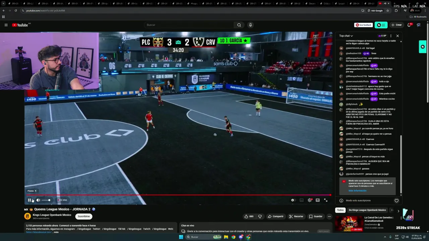Screen dimensions: 429x241
Task: Select 'De Kings League Openbank Mexico' chip
Action: 367,210
